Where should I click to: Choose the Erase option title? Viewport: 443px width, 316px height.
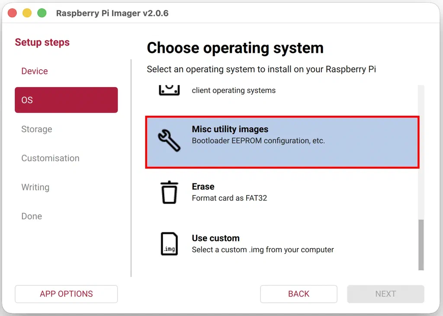click(x=203, y=186)
